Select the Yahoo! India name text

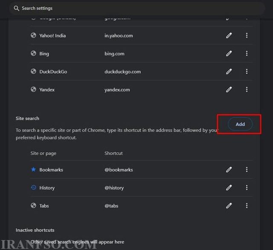tap(52, 36)
